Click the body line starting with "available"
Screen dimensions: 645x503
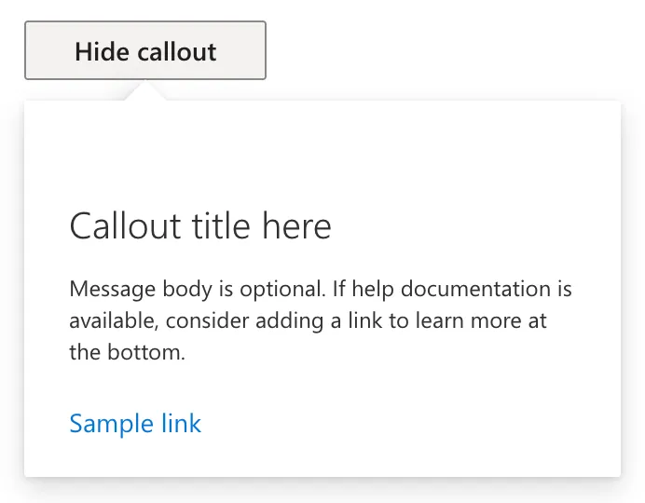(308, 321)
